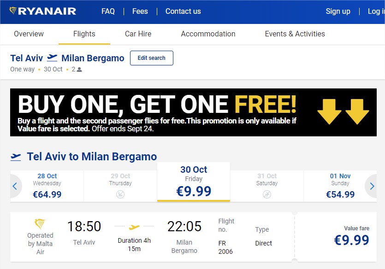The height and width of the screenshot is (269, 385).
Task: Click the Edit search button
Action: click(152, 58)
